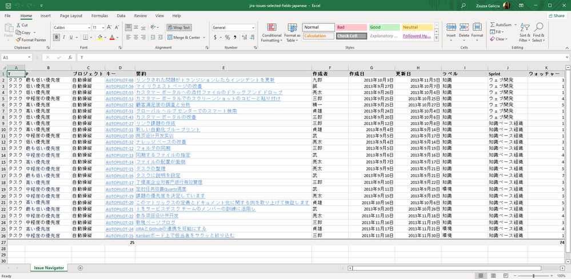Toggle Underline formatting
This screenshot has height=279, width=571.
[71, 38]
